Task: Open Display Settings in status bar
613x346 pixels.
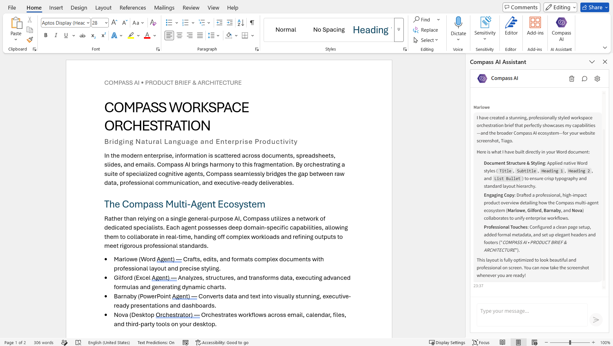Action: [447, 342]
